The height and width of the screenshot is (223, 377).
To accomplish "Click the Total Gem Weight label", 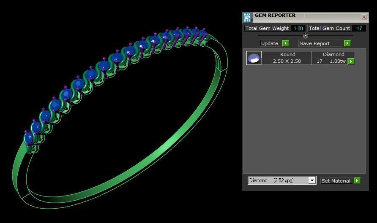I will (x=267, y=28).
